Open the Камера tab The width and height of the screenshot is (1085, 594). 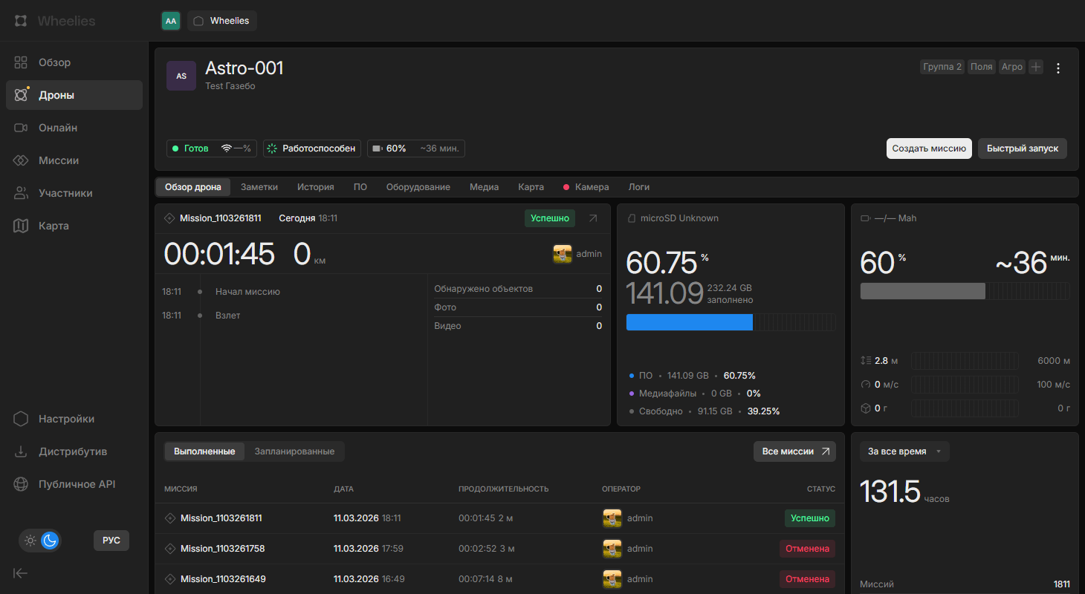pyautogui.click(x=592, y=187)
